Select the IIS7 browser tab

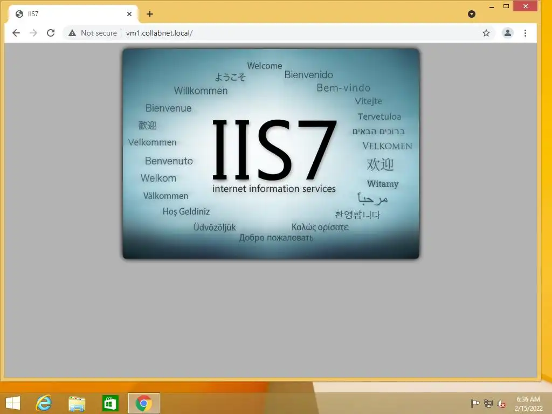coord(74,14)
